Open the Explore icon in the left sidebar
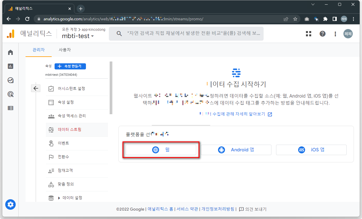This screenshot has height=219, width=362. tap(10, 80)
